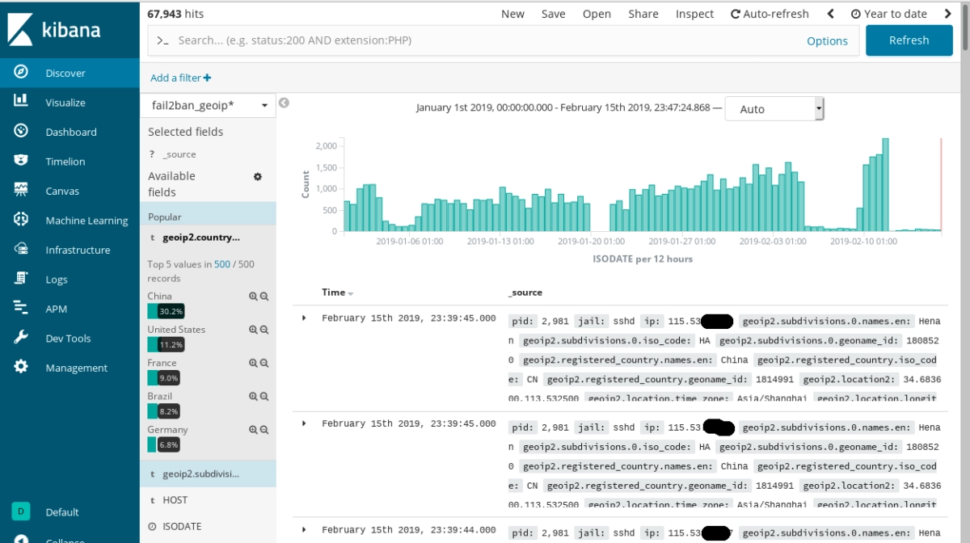
Task: Click the China 30.2% bar
Action: click(167, 311)
